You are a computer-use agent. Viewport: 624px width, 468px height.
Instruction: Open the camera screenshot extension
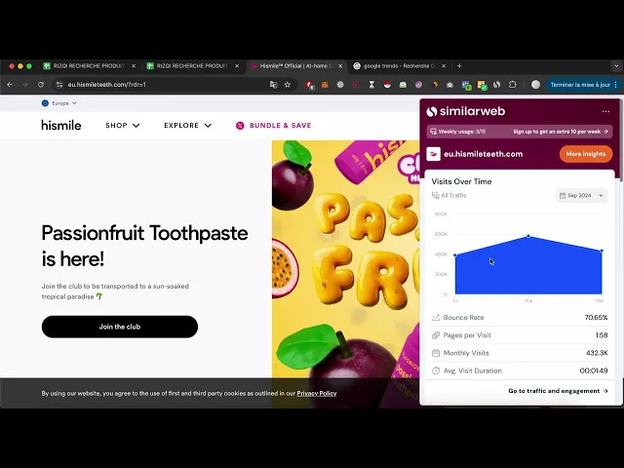(449, 85)
